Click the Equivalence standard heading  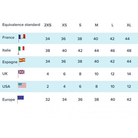tap(21, 25)
